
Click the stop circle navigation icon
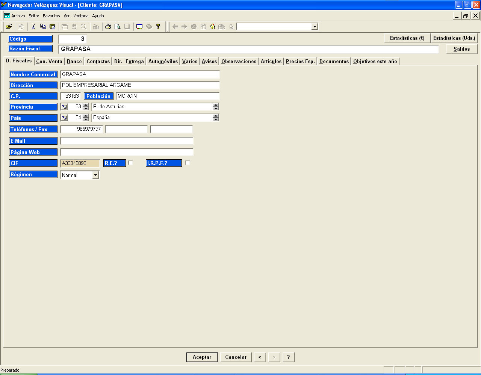point(194,26)
